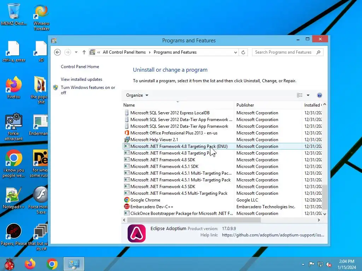Open All Control Panel Items breadcrumb

[x=124, y=52]
